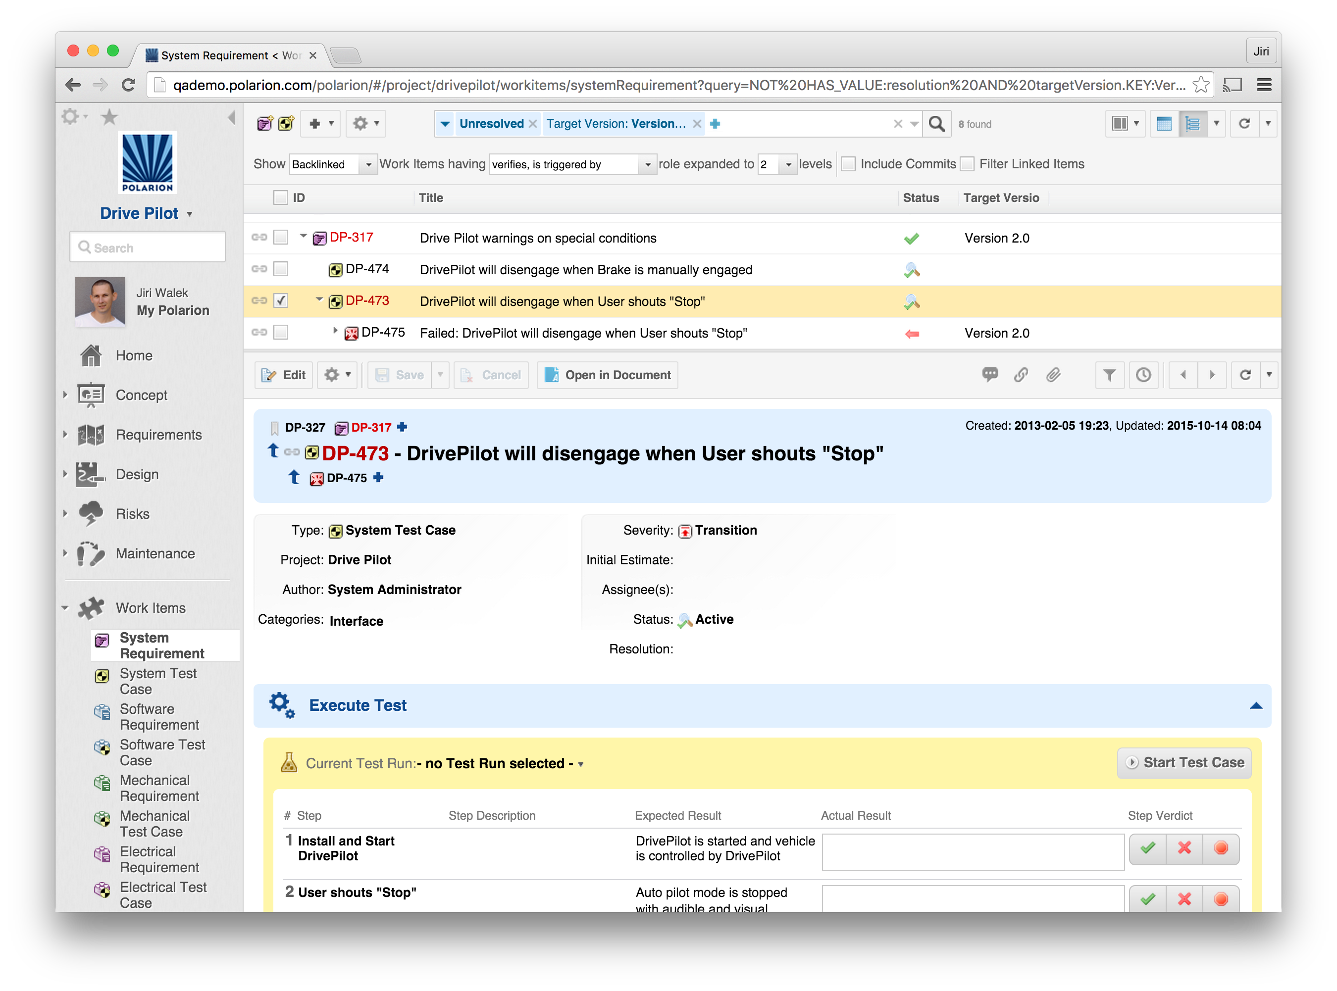Open the Show Backlinked dropdown
This screenshot has height=991, width=1337.
click(x=368, y=164)
